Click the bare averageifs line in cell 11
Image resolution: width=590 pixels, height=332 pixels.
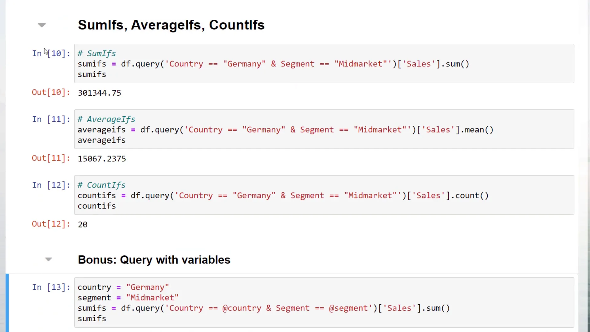[101, 140]
